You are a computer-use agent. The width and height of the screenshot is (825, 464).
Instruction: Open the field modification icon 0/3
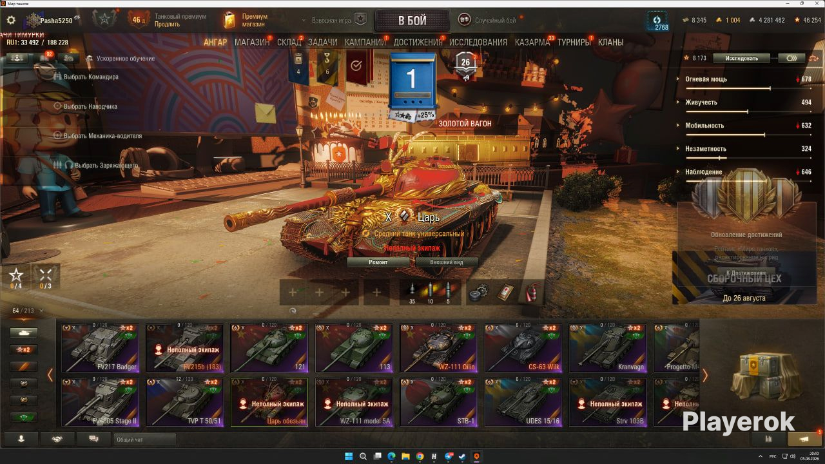pos(46,276)
